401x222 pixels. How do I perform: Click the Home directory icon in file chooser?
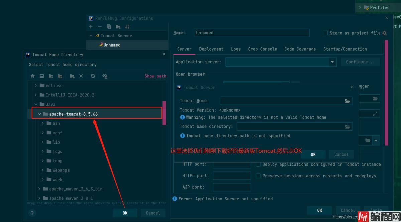point(33,76)
